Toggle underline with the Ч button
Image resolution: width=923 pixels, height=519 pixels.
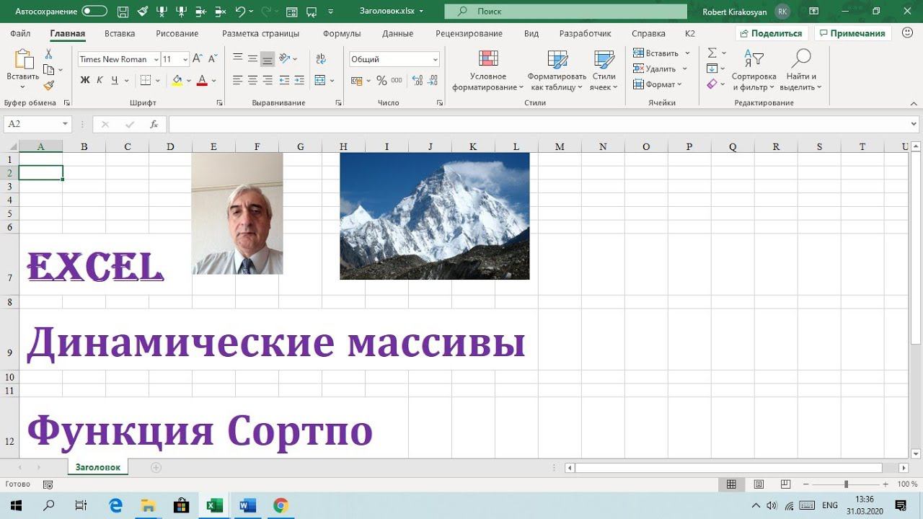point(115,80)
